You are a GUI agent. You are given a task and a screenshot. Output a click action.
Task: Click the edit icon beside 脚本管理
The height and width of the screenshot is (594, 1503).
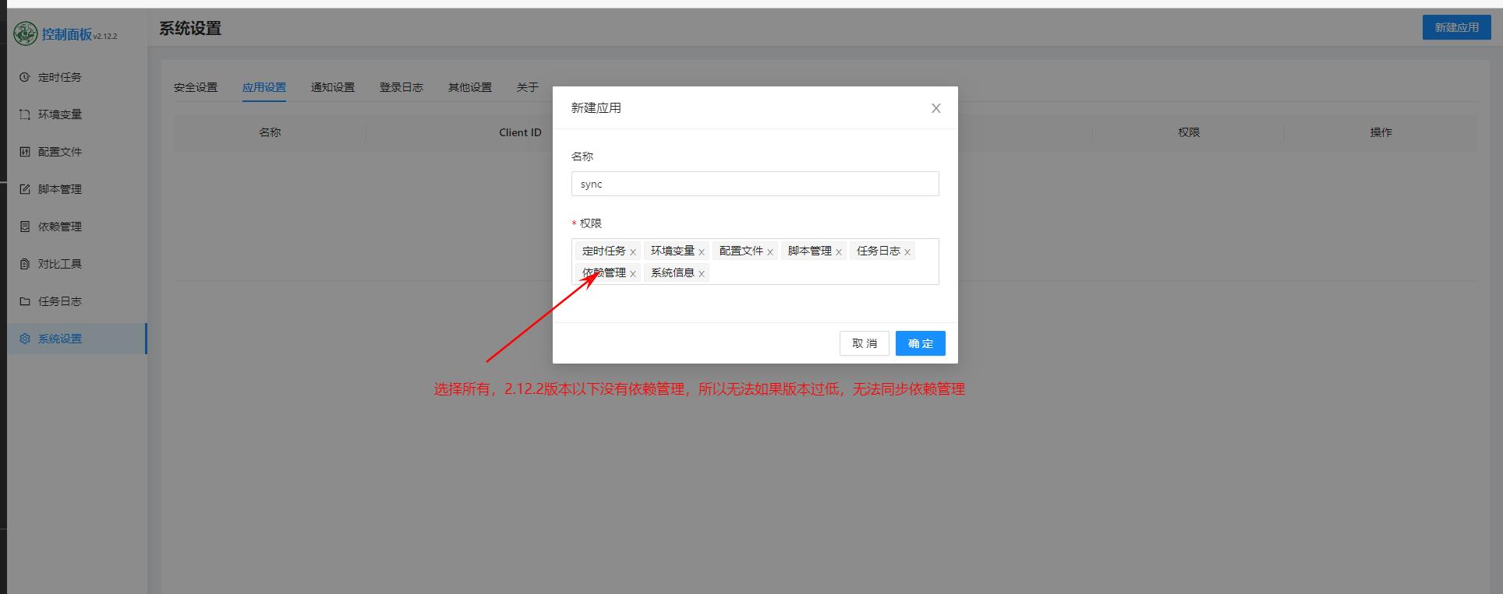tap(25, 189)
